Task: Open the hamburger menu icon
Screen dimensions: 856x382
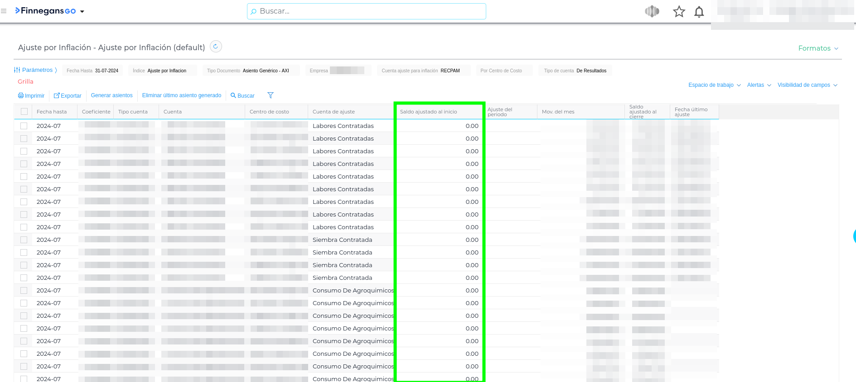Action: point(4,11)
